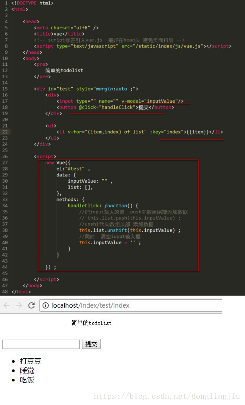Click the <title>vue</title> line
The width and height of the screenshot is (245, 405).
click(x=59, y=34)
